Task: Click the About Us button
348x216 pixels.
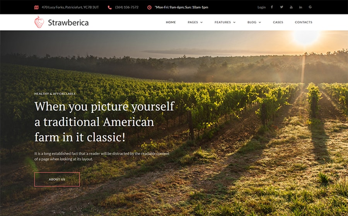Action: (57, 179)
